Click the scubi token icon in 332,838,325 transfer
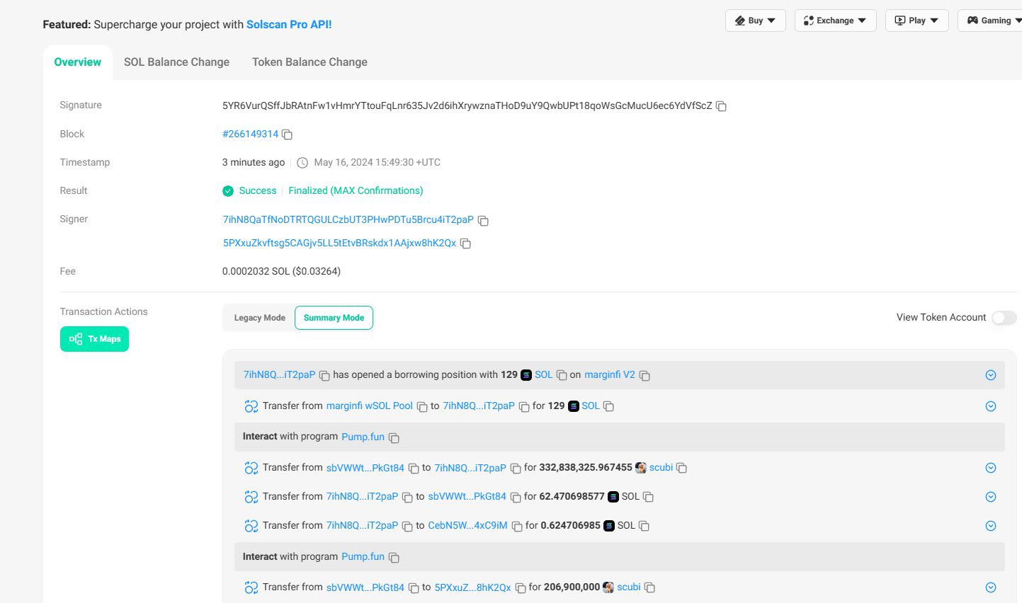 tap(641, 468)
